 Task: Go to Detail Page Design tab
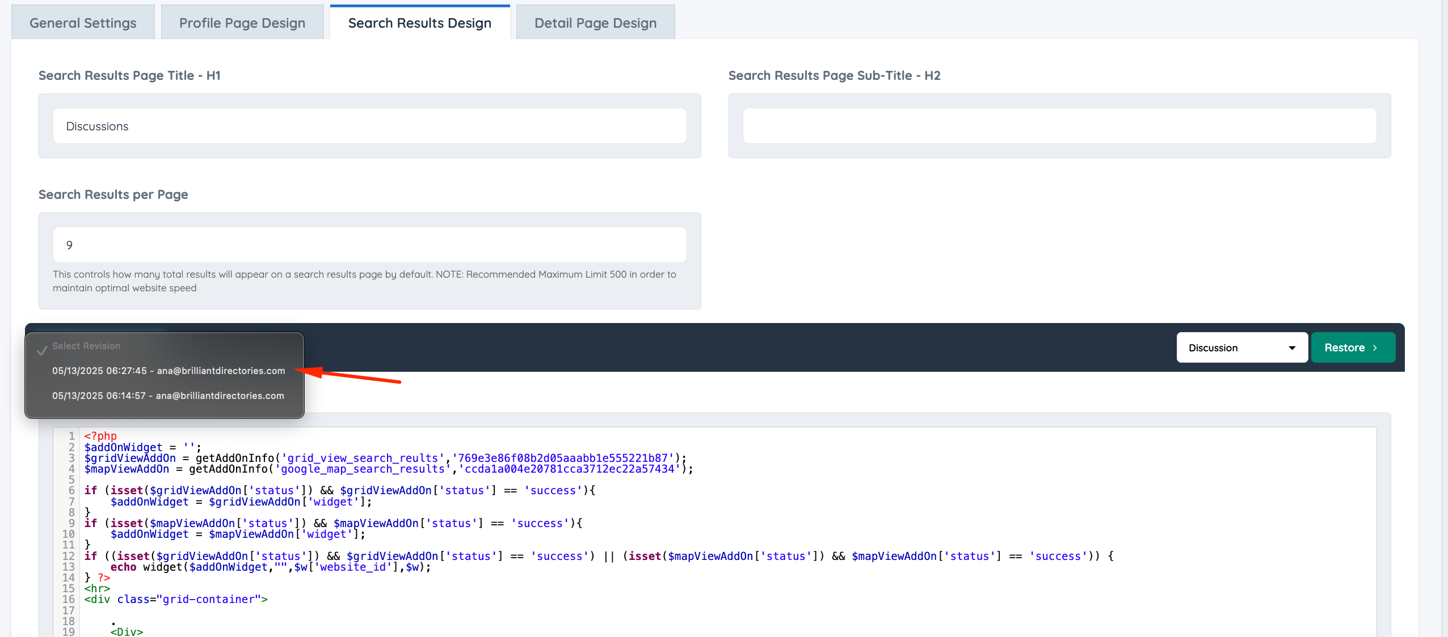[595, 23]
